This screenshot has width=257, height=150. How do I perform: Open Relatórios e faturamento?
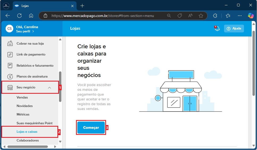pyautogui.click(x=35, y=65)
